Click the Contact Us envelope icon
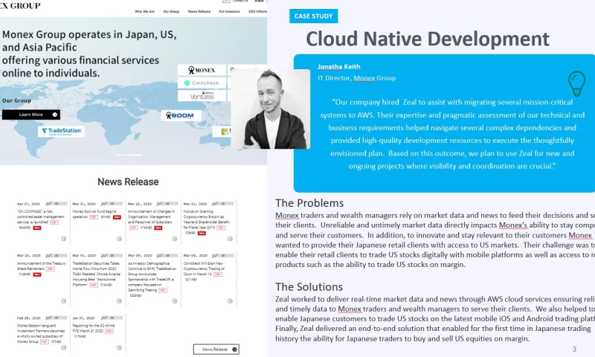 tap(226, 1)
